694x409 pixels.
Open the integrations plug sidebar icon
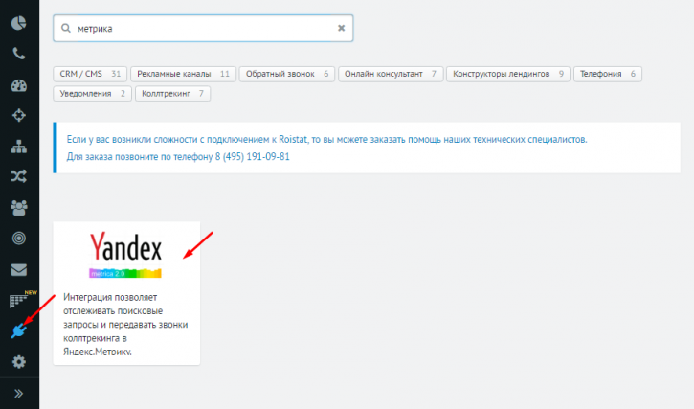click(18, 331)
